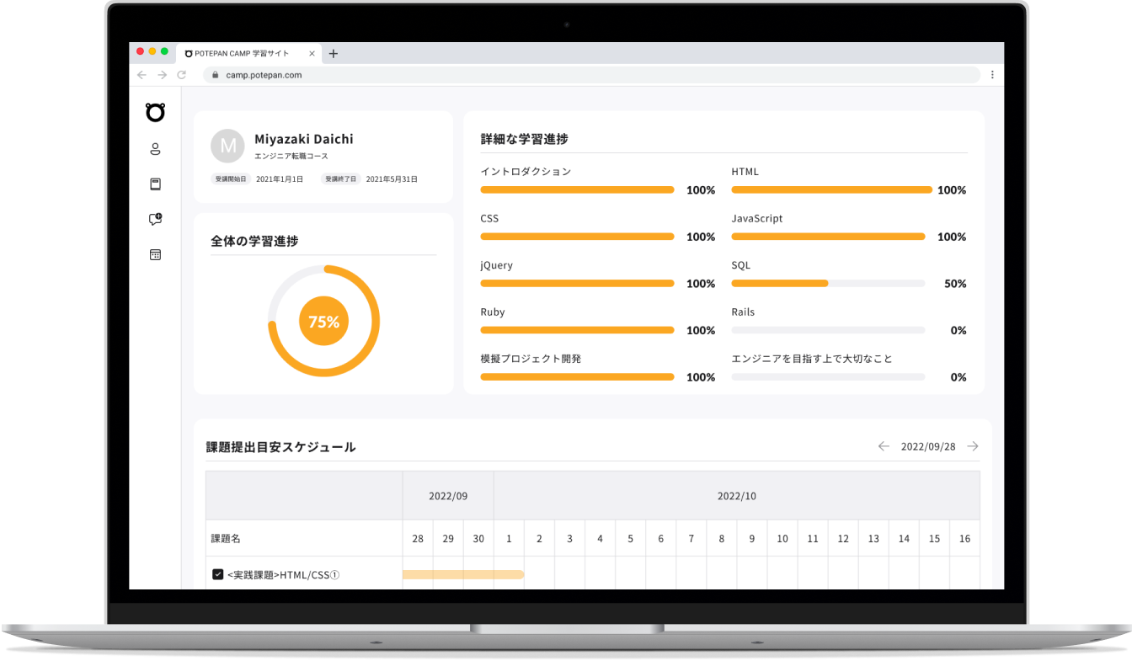
Task: Open the user profile sidebar icon
Action: tap(155, 149)
